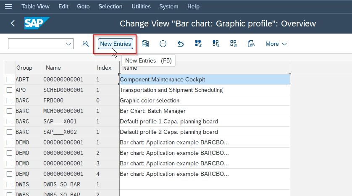The image size is (352, 196).
Task: Click the Copy As icon
Action: [x=145, y=44]
